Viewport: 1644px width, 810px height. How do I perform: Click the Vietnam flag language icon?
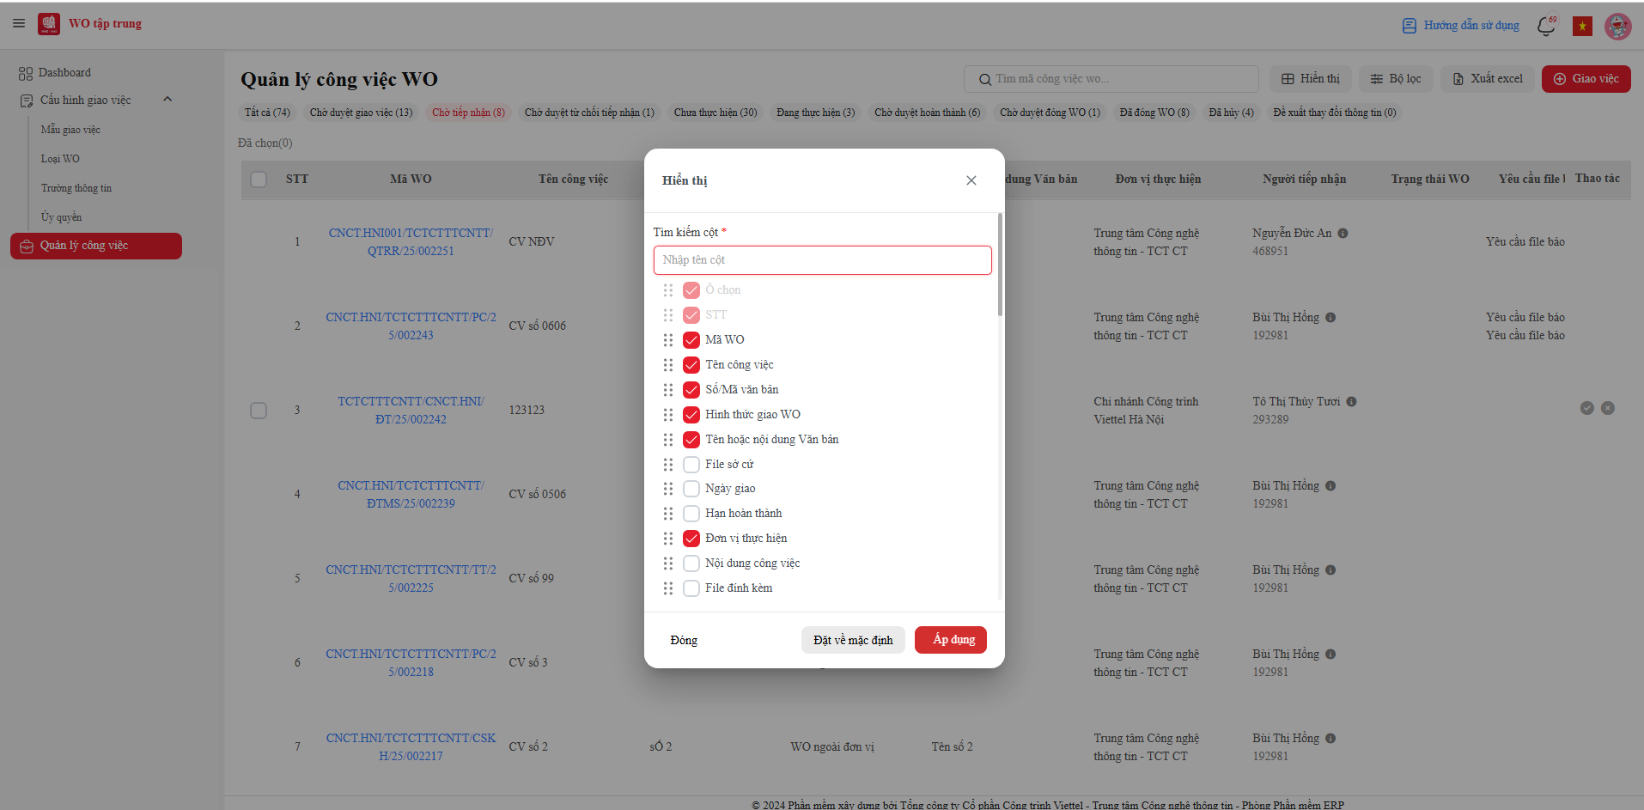pyautogui.click(x=1582, y=27)
